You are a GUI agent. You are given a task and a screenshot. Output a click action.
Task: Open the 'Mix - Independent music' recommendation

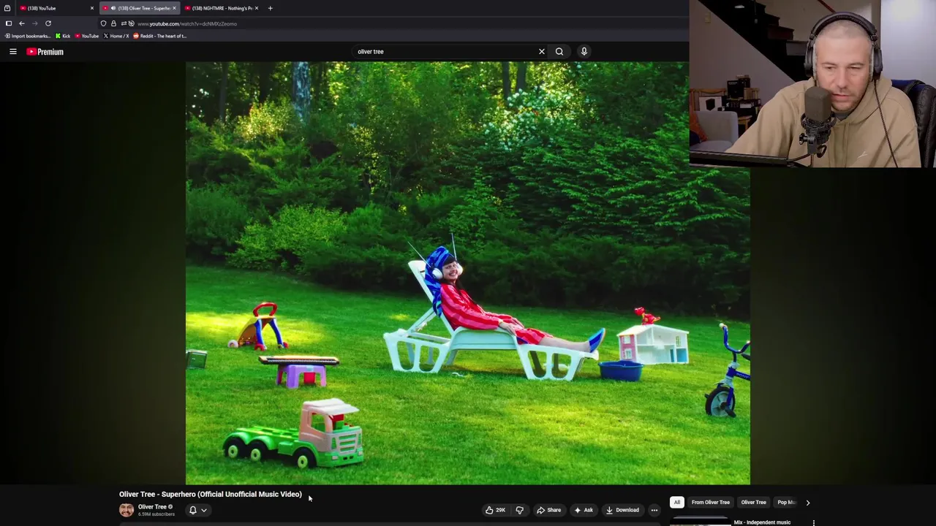click(x=762, y=522)
